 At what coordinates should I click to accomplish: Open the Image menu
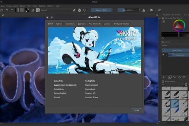[9, 6]
